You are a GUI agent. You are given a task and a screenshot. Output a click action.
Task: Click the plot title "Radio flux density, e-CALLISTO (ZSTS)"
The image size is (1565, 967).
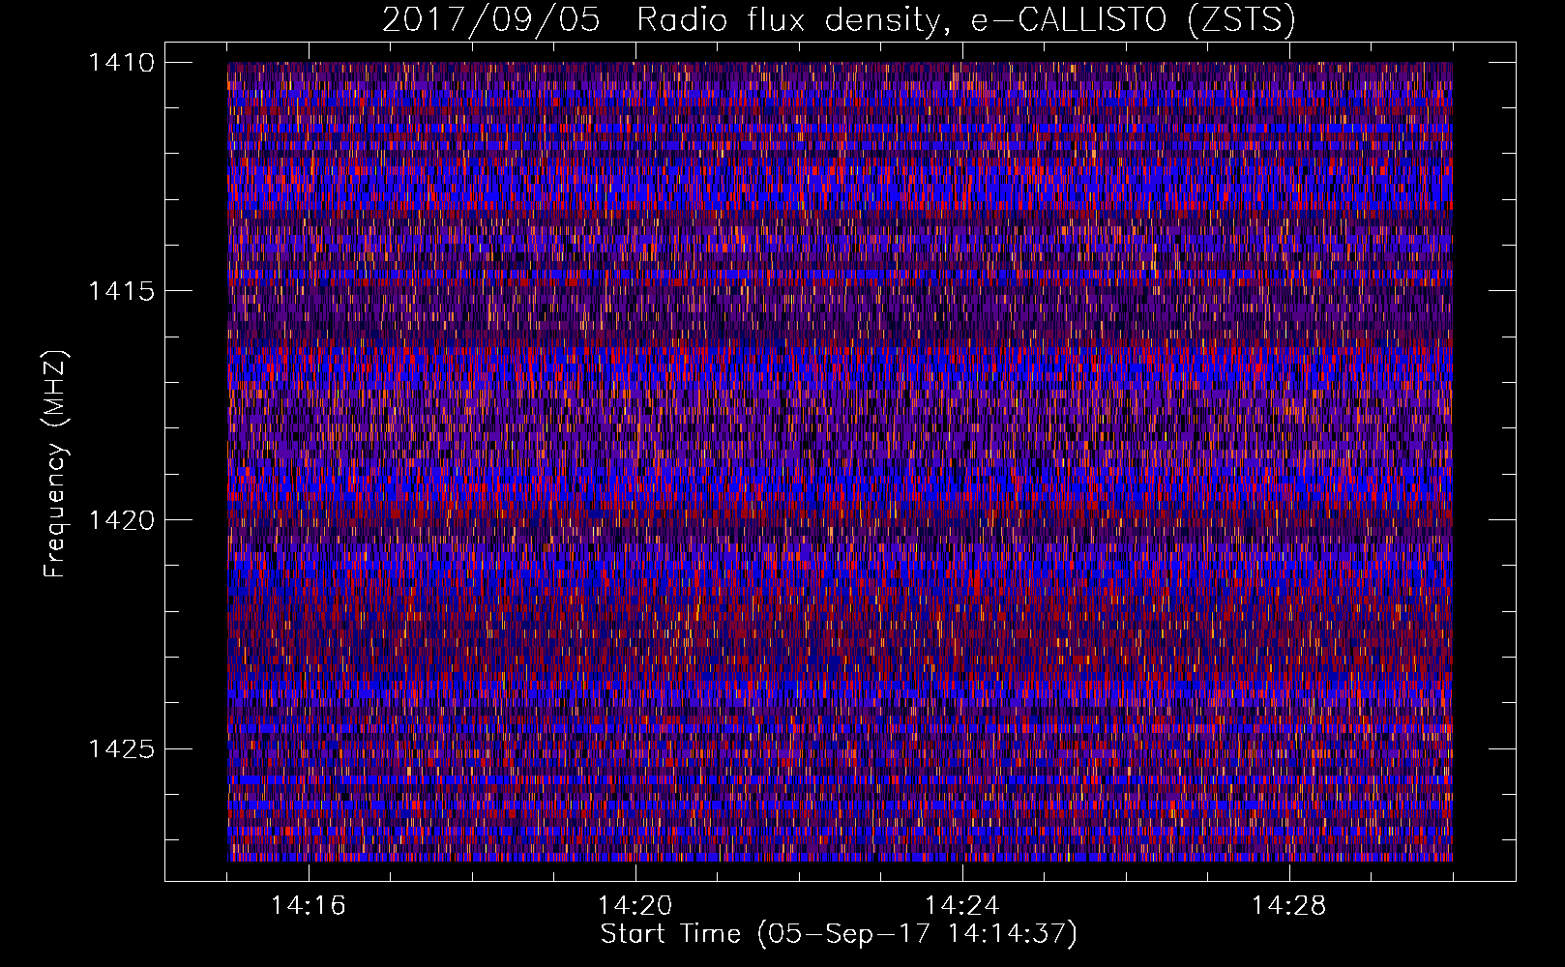965,19
